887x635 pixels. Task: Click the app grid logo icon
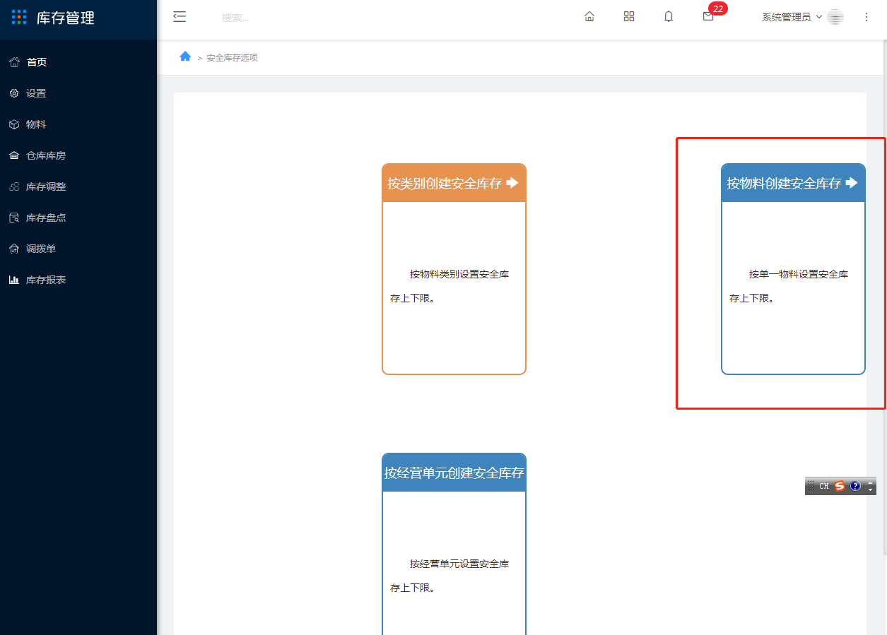point(19,18)
